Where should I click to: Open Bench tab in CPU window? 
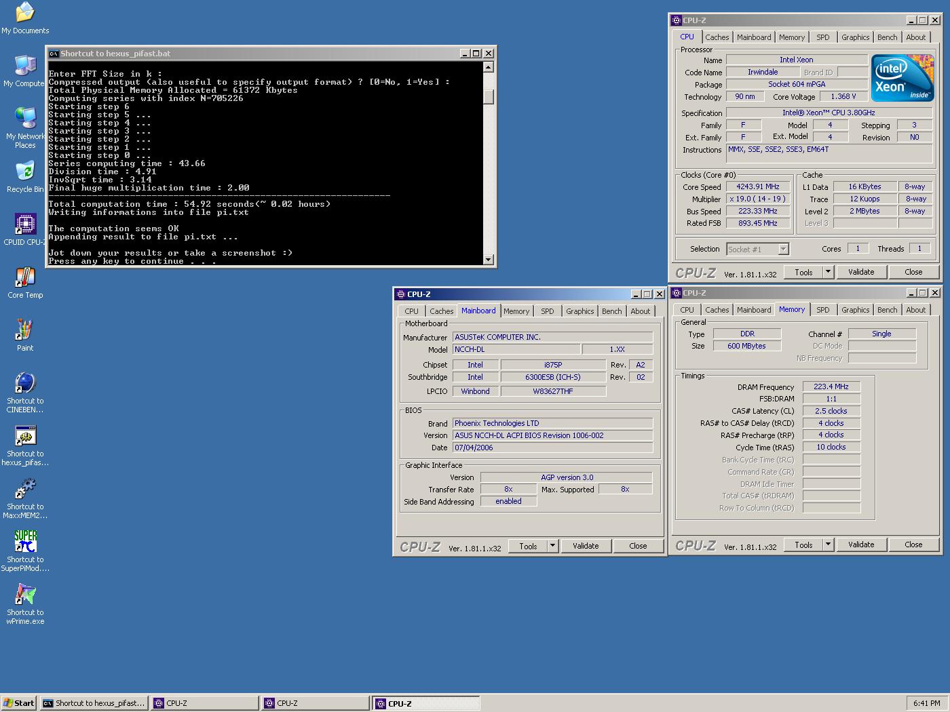[x=888, y=37]
